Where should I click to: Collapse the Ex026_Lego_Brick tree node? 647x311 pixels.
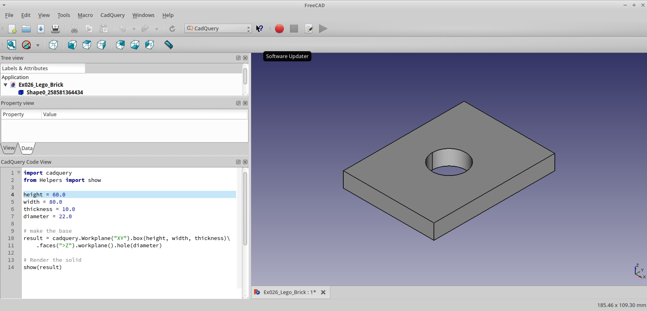pos(6,85)
